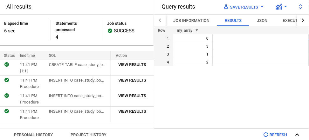View results for the CREATE TABLE statement
This screenshot has width=309, height=140.
point(132,65)
